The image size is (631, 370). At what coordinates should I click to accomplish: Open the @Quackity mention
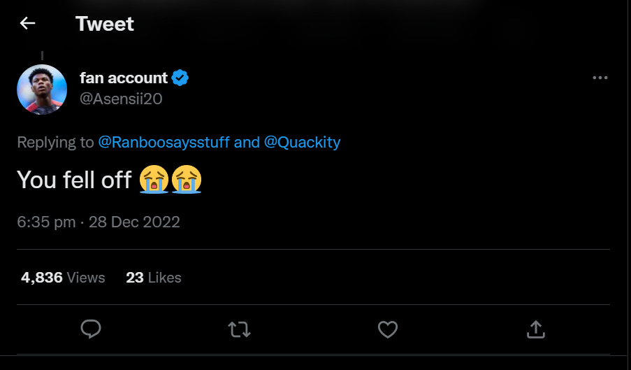click(x=302, y=142)
